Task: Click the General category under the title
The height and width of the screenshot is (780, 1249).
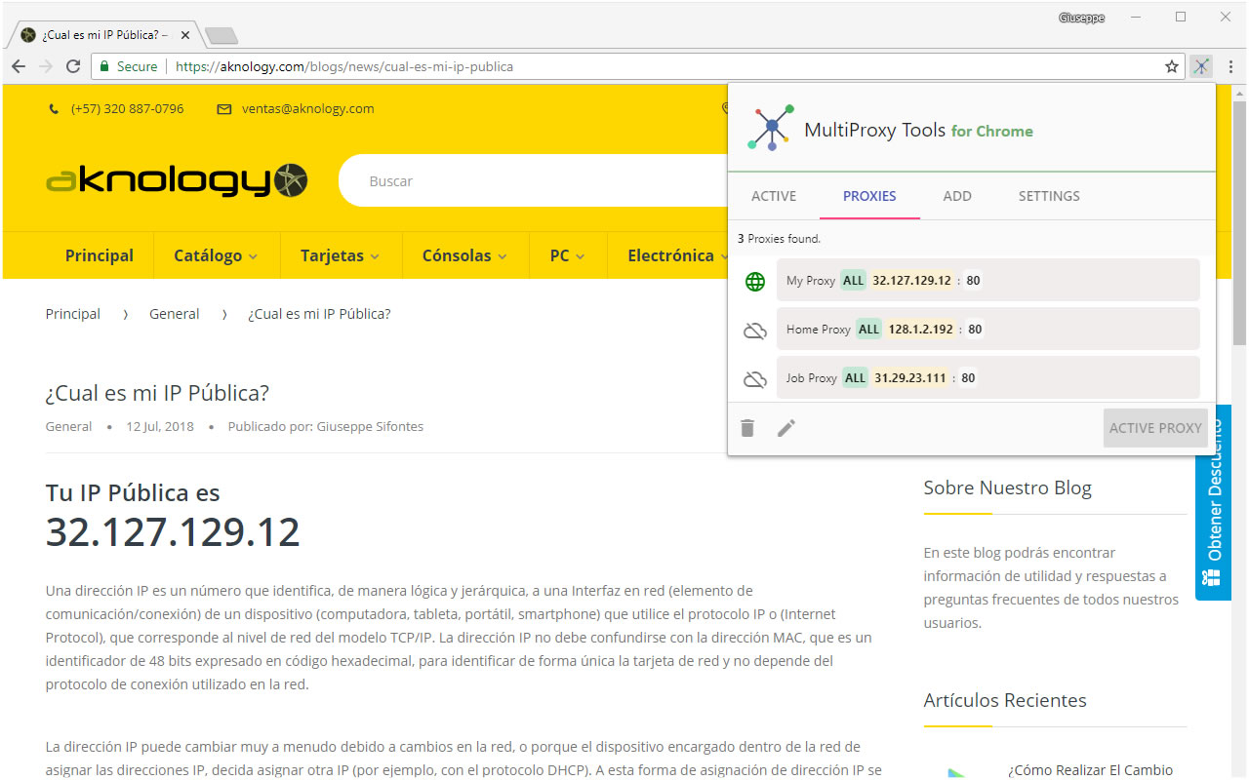Action: pyautogui.click(x=68, y=426)
